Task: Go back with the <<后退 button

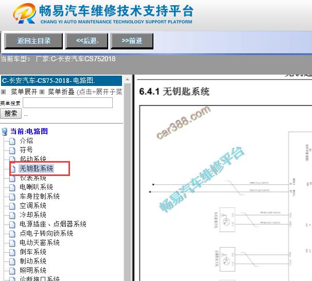Action: click(x=86, y=41)
